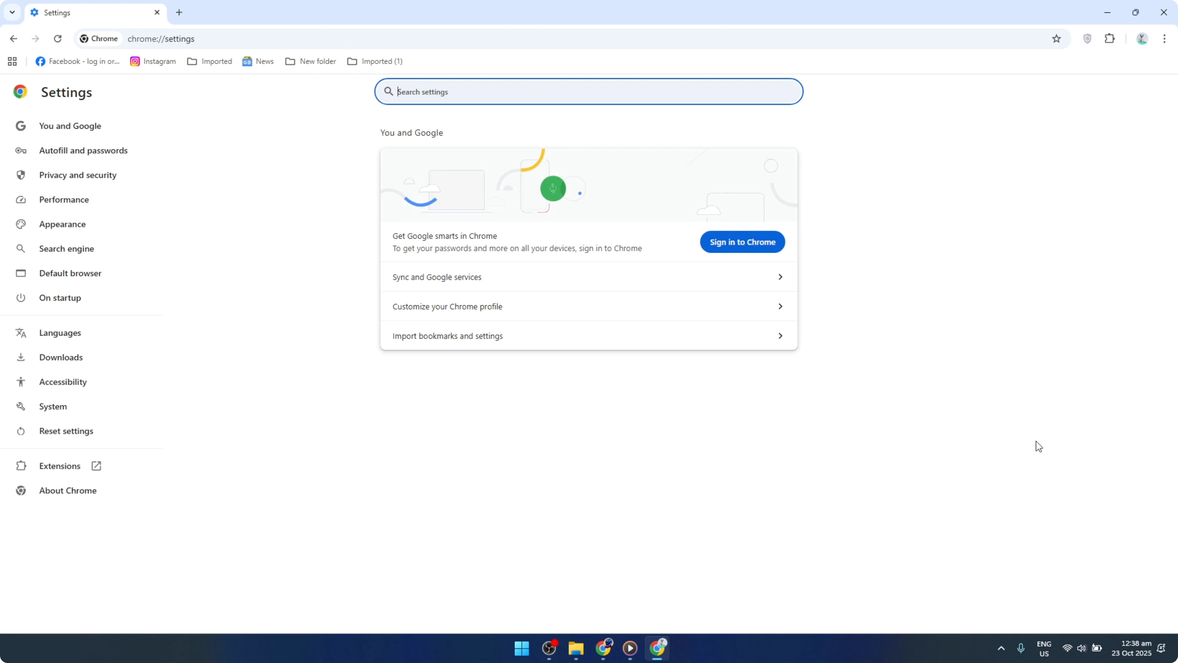Click the microphone icon in system tray
The height and width of the screenshot is (663, 1178).
(x=1021, y=648)
